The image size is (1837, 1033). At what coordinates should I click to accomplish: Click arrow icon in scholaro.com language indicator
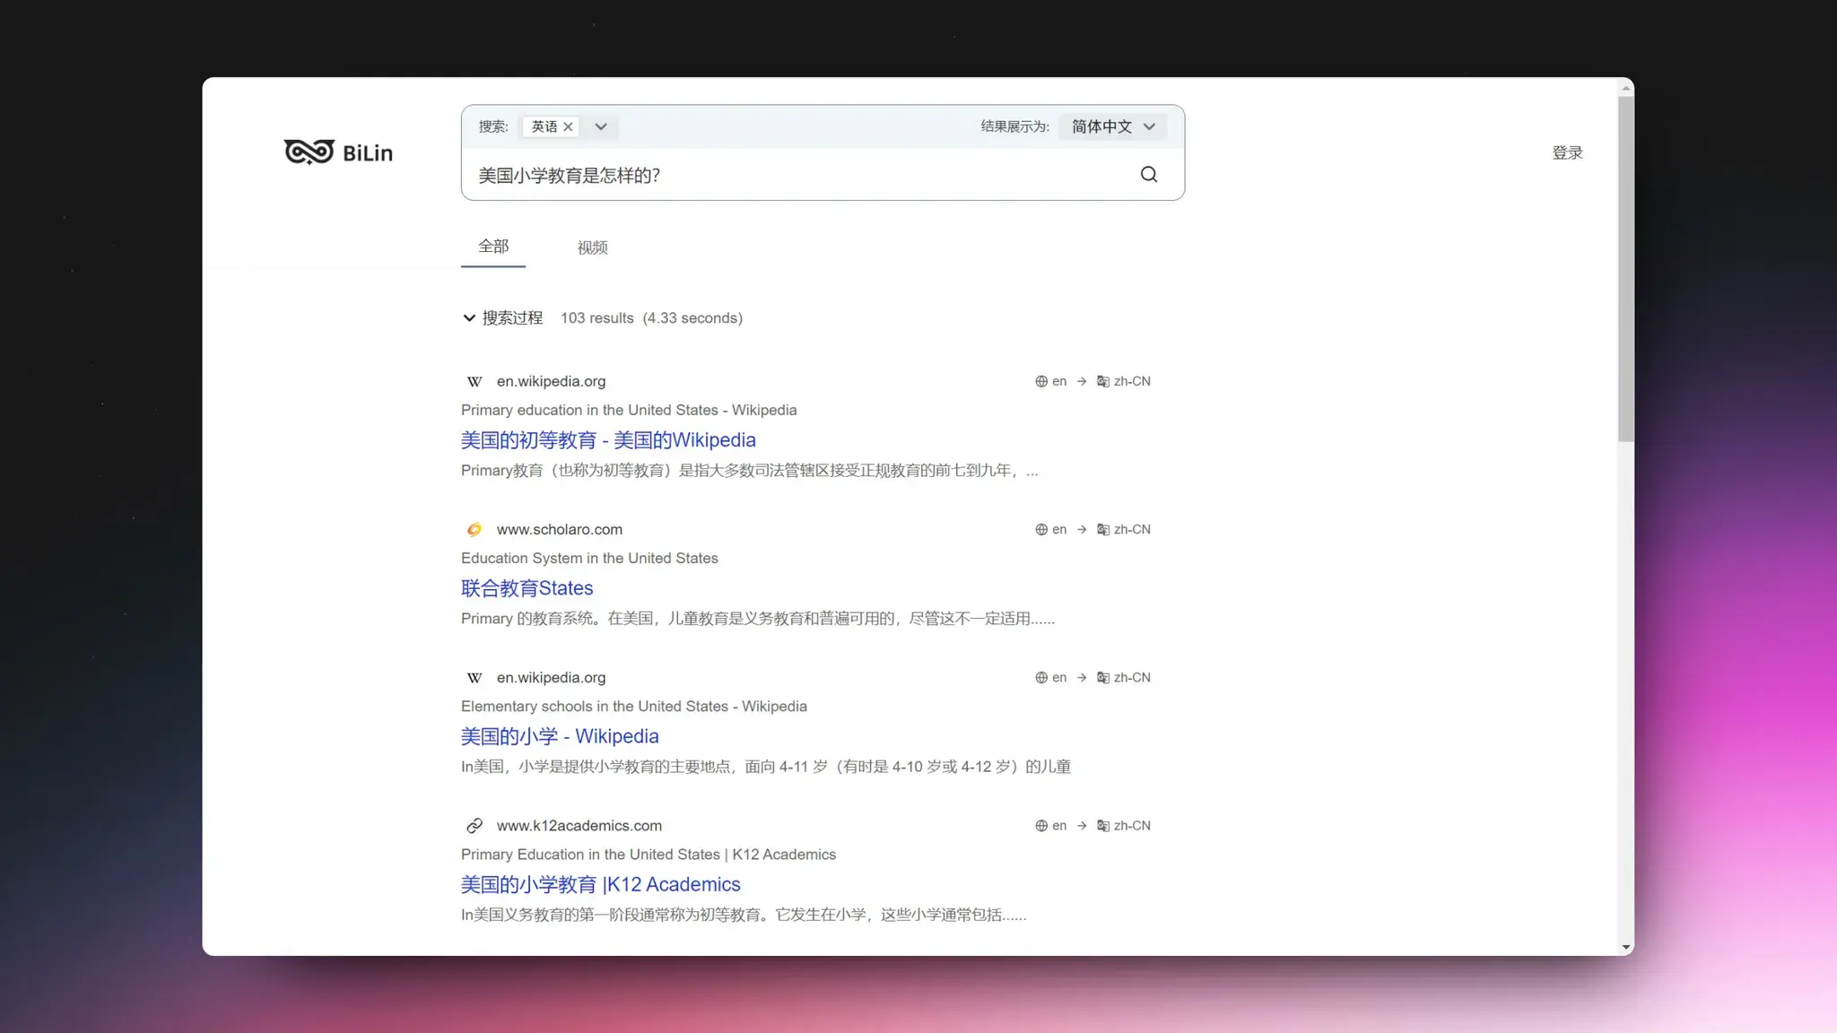coord(1082,529)
